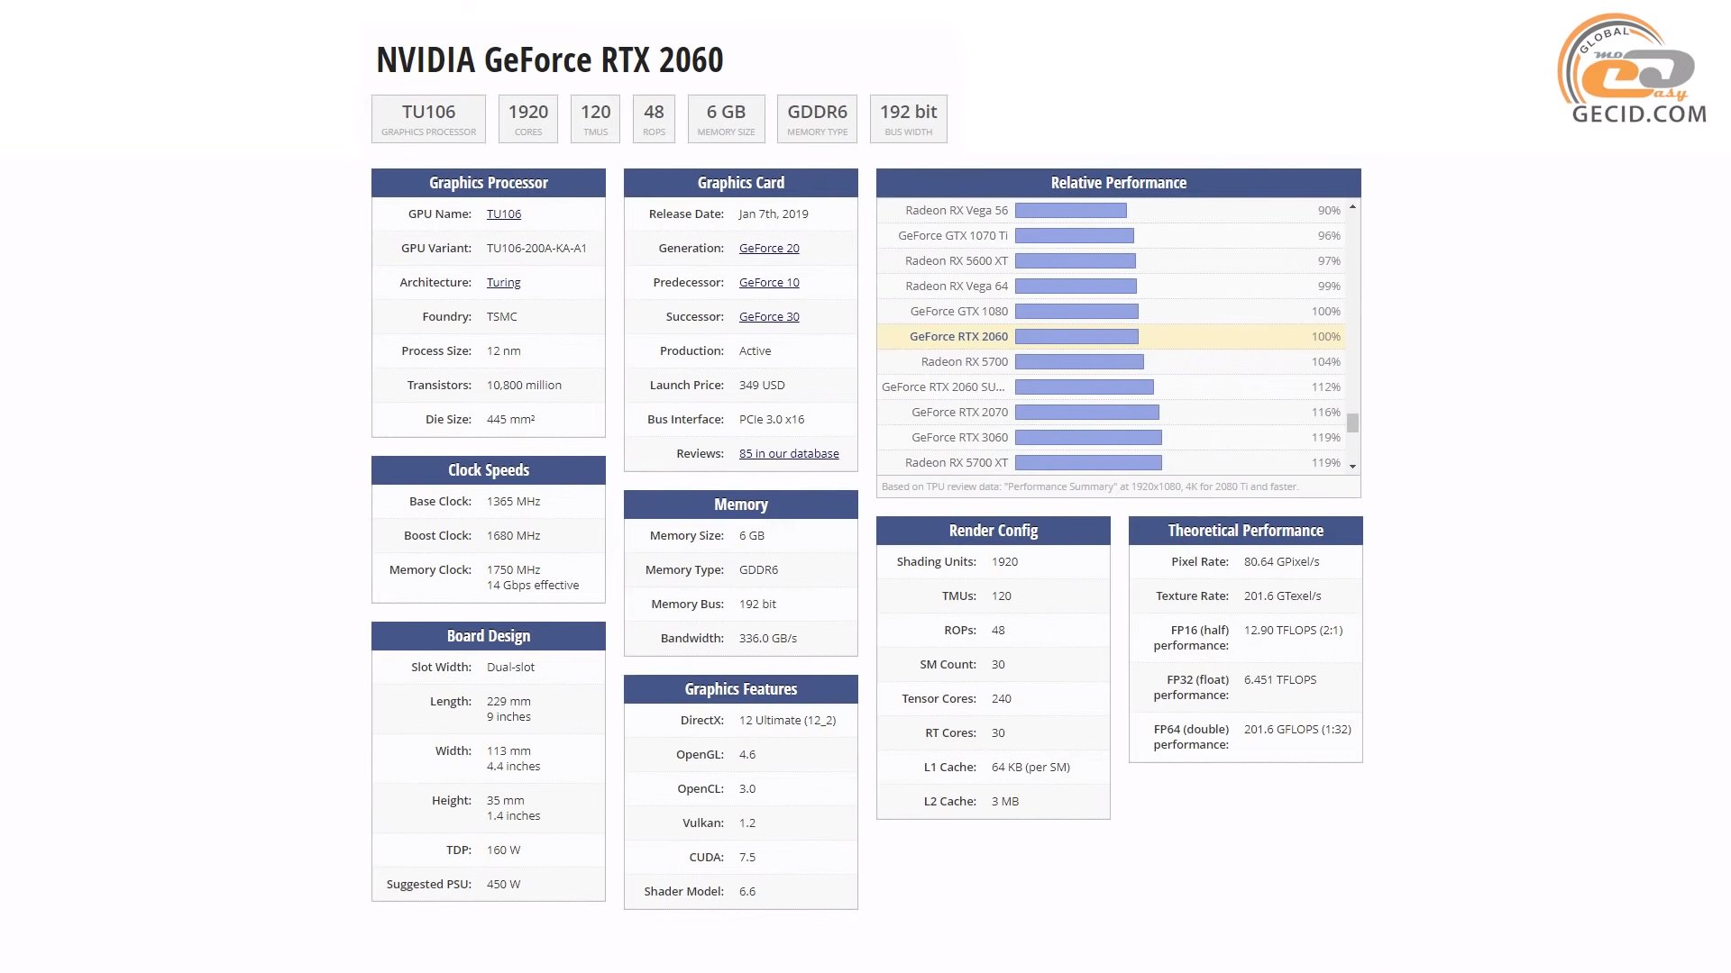The image size is (1731, 973).
Task: Open the TU106 GPU name link
Action: [x=503, y=214]
